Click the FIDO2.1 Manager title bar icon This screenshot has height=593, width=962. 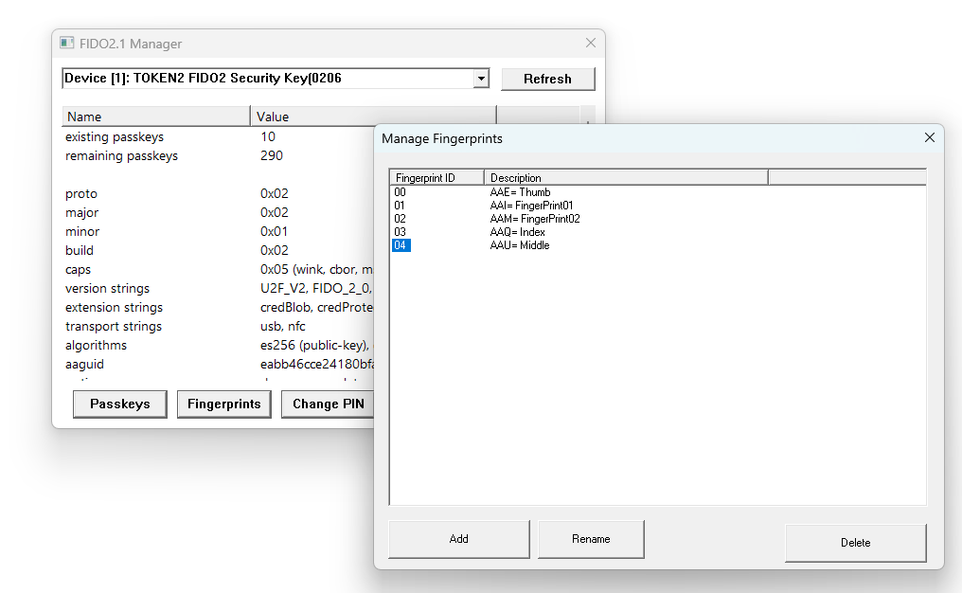click(66, 43)
